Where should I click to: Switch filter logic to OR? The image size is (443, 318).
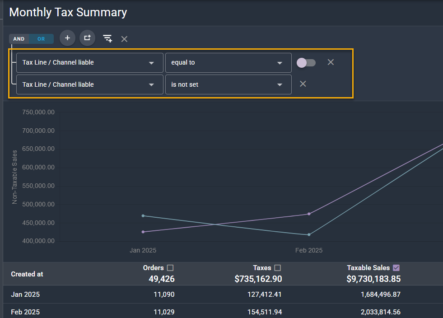pyautogui.click(x=41, y=39)
